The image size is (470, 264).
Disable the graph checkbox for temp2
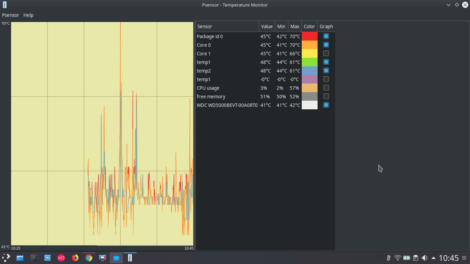point(326,70)
